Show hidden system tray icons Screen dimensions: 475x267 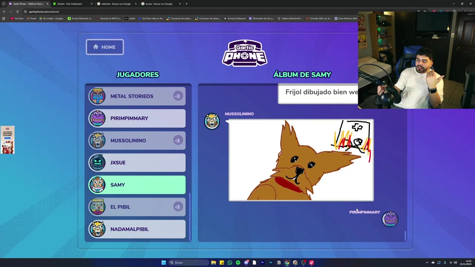427,263
